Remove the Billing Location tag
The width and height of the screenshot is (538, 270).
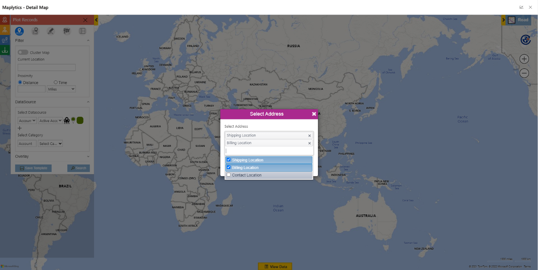(310, 143)
